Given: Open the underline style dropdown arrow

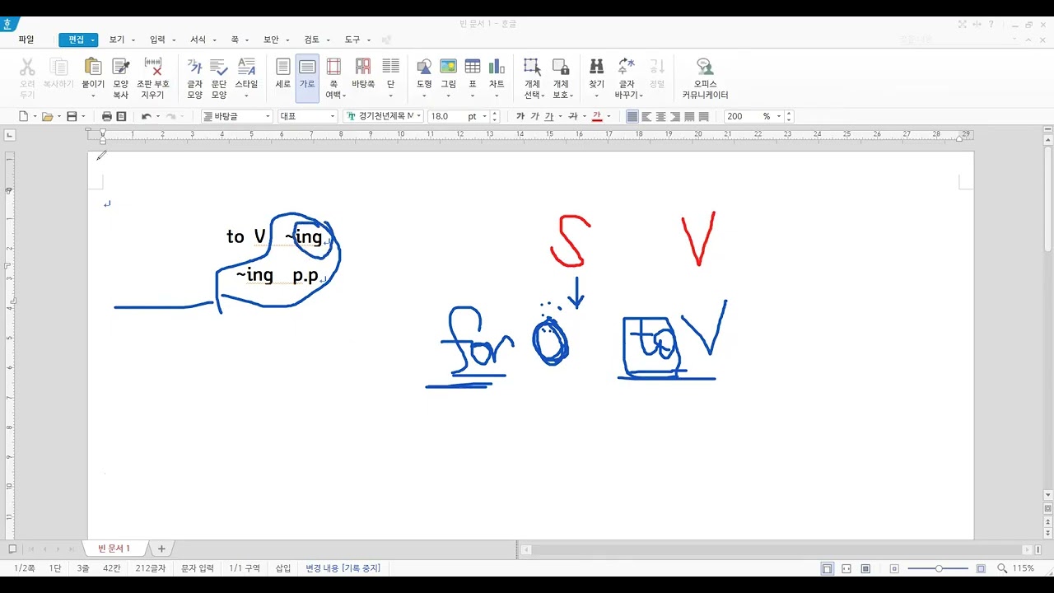Looking at the screenshot, I should coord(560,116).
